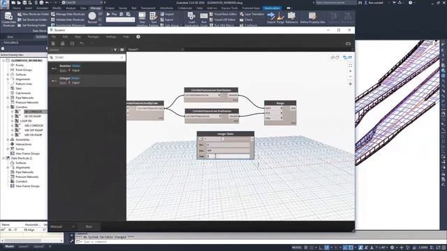The image size is (447, 251).
Task: Click Open file icon in Dynamo toolbar
Action: pos(62,43)
